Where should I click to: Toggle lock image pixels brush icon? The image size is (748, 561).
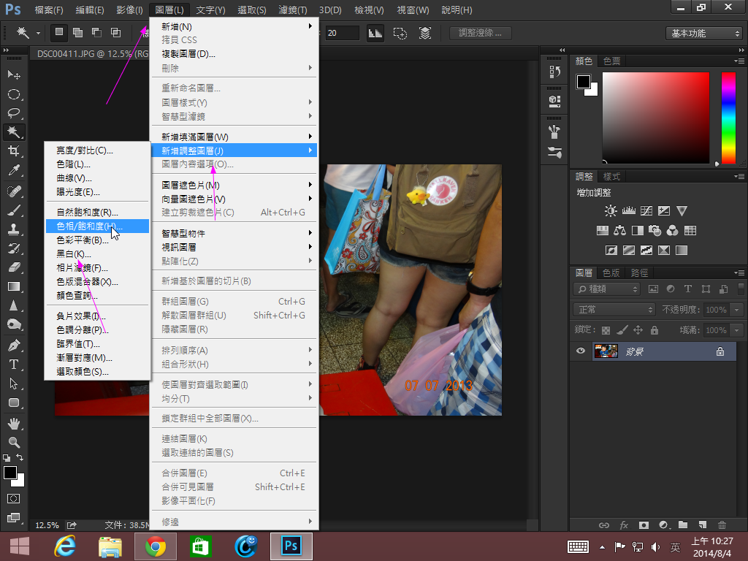tap(622, 330)
